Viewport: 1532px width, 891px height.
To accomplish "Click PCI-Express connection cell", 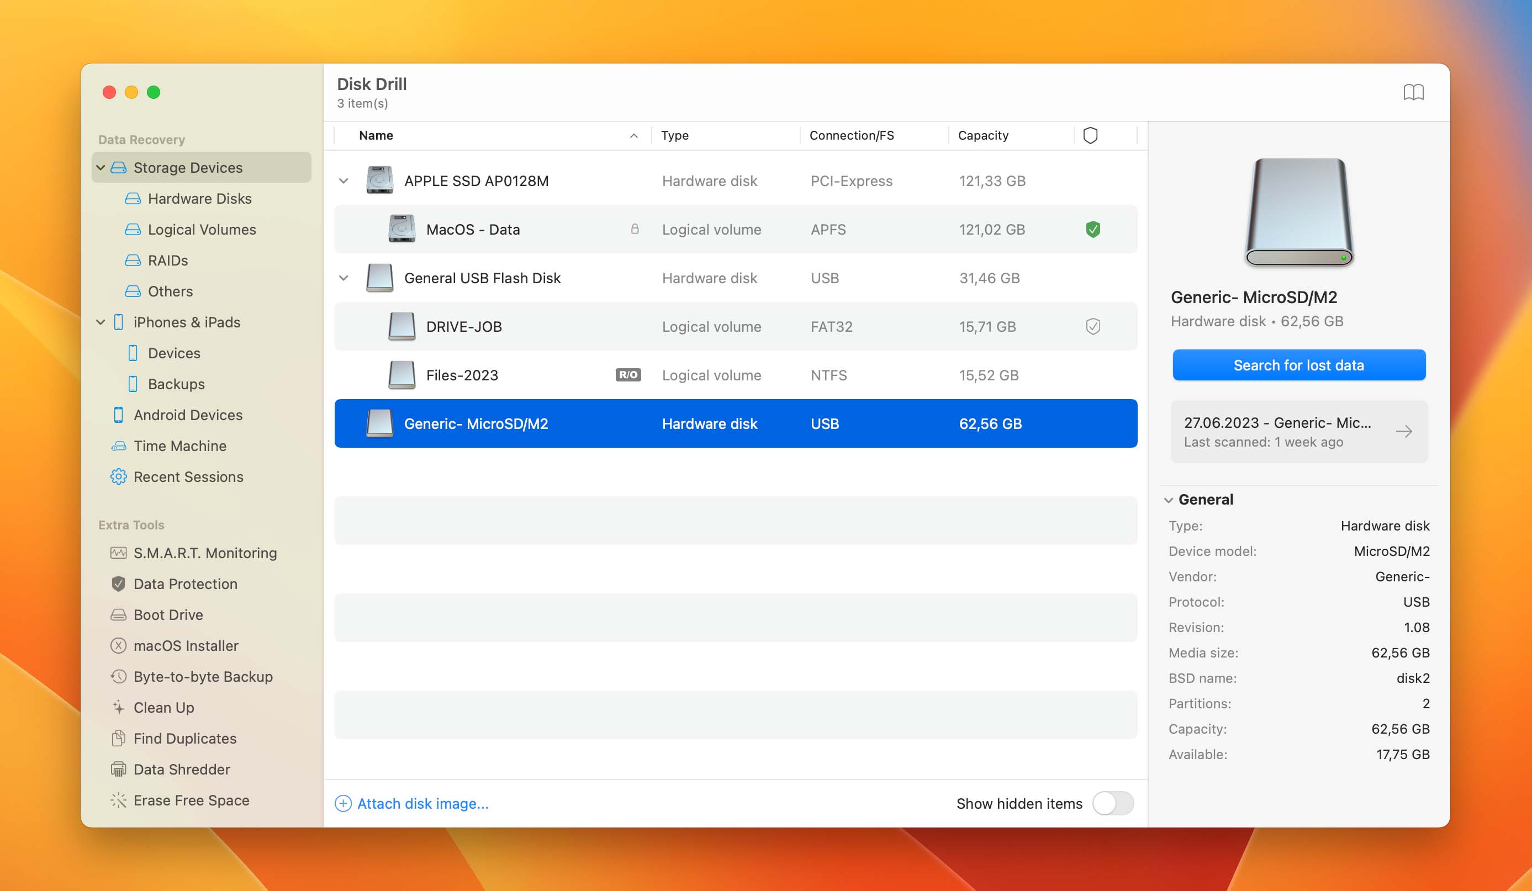I will pyautogui.click(x=851, y=181).
